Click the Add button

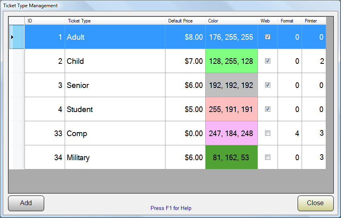26,203
